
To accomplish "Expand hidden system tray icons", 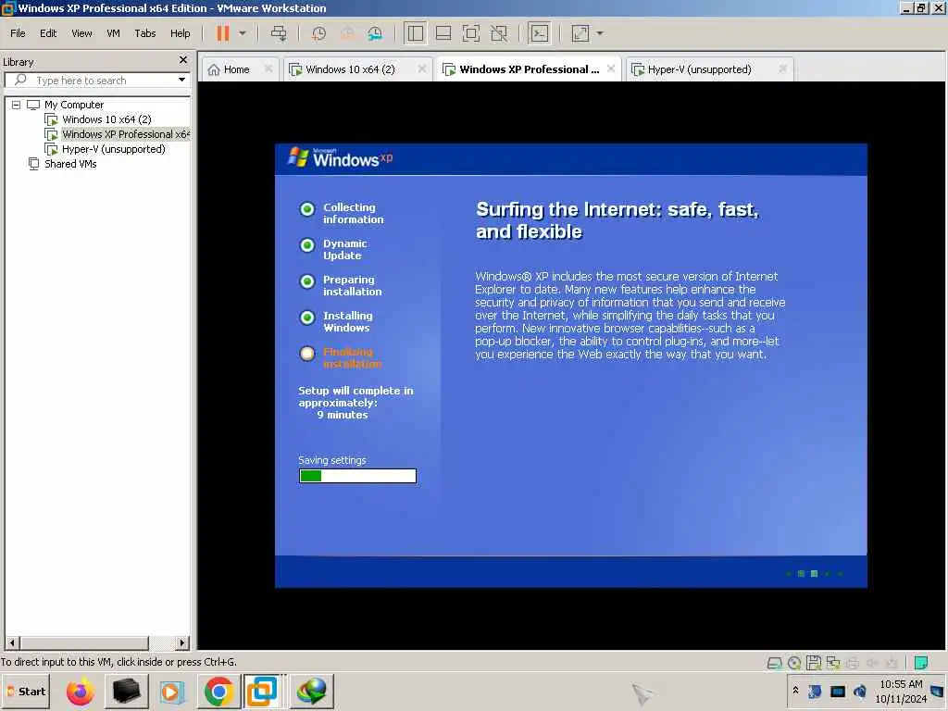I will click(795, 691).
